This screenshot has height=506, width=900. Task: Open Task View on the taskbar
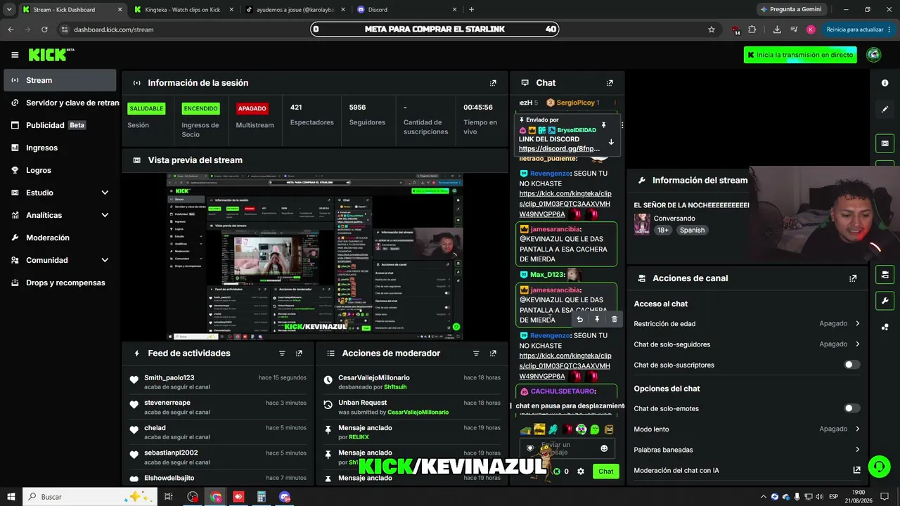click(x=169, y=497)
